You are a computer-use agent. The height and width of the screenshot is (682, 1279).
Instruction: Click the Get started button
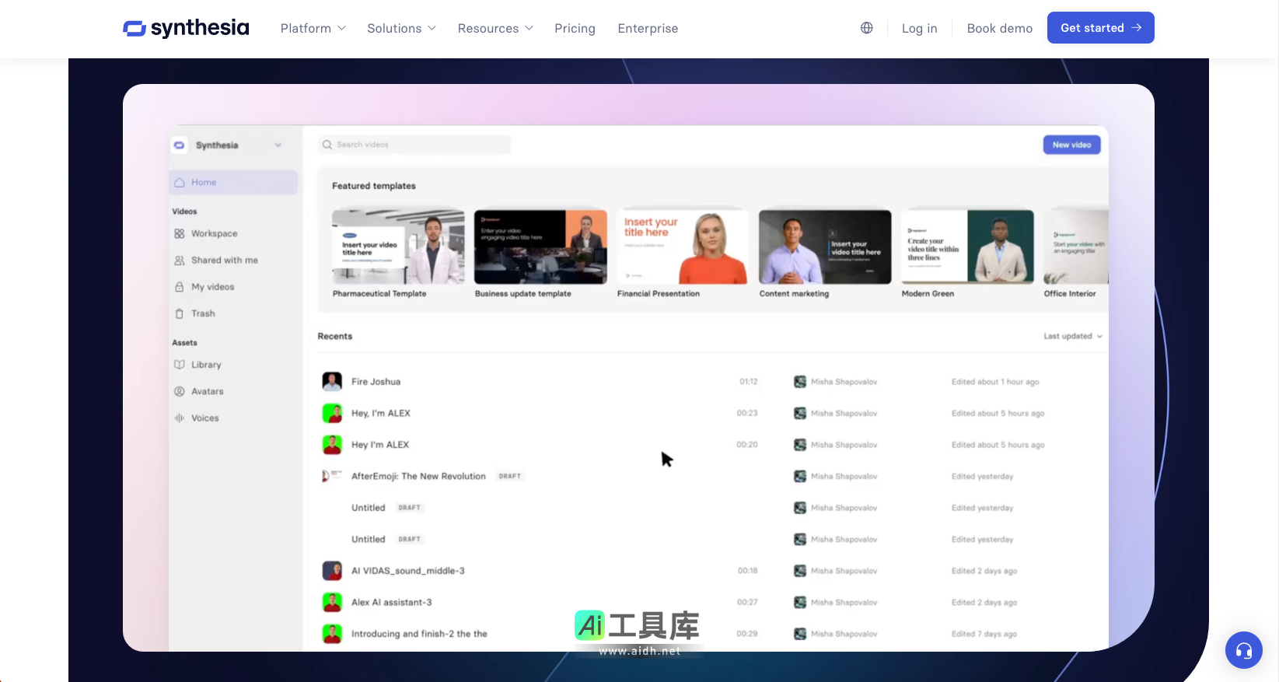[x=1100, y=28]
